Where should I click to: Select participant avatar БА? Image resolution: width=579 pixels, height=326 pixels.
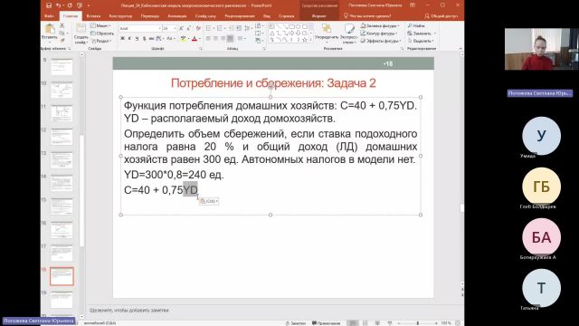coord(541,237)
